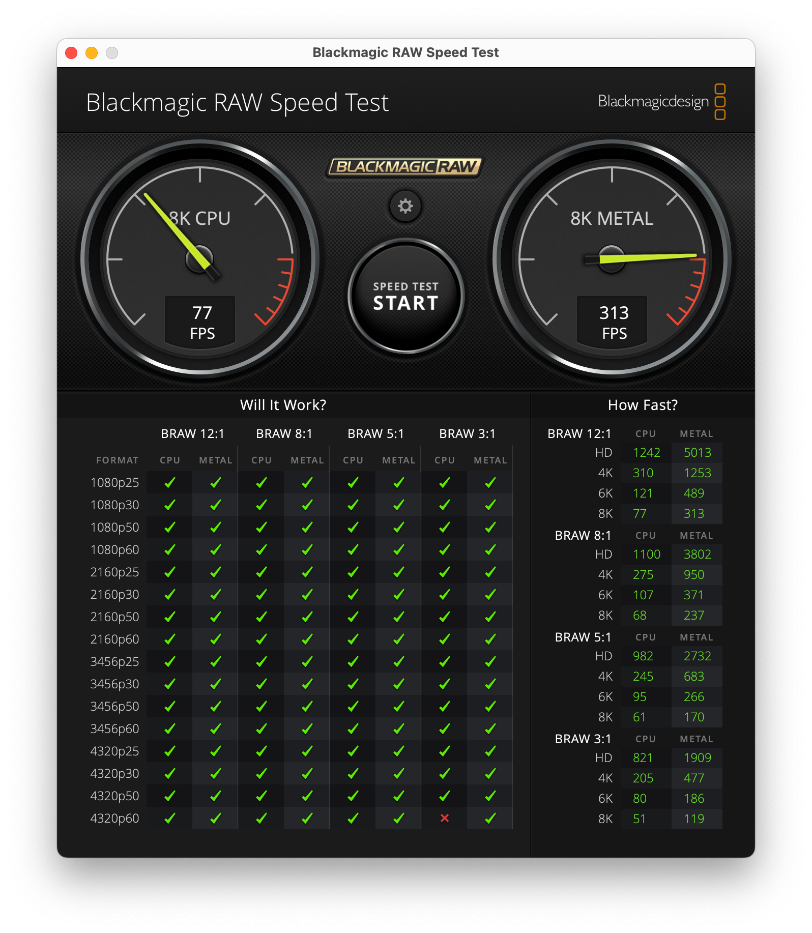Open the settings gear icon

[x=405, y=206]
